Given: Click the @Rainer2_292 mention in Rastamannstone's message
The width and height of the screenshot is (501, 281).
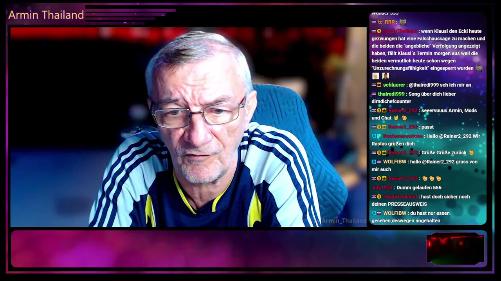Looking at the screenshot, I should [x=454, y=136].
